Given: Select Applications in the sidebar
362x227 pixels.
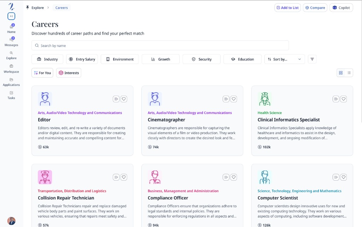Looking at the screenshot, I should [x=11, y=82].
